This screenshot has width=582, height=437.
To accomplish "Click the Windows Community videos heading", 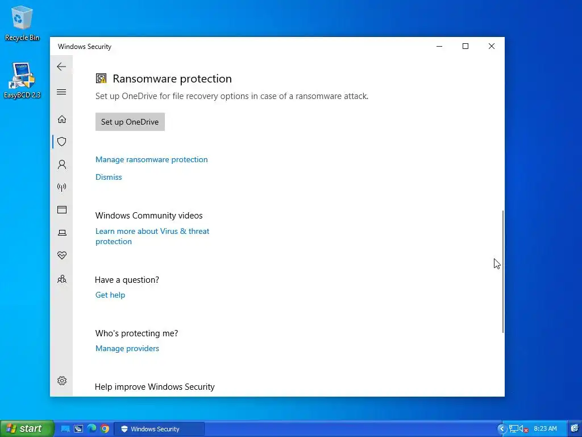I will (149, 216).
